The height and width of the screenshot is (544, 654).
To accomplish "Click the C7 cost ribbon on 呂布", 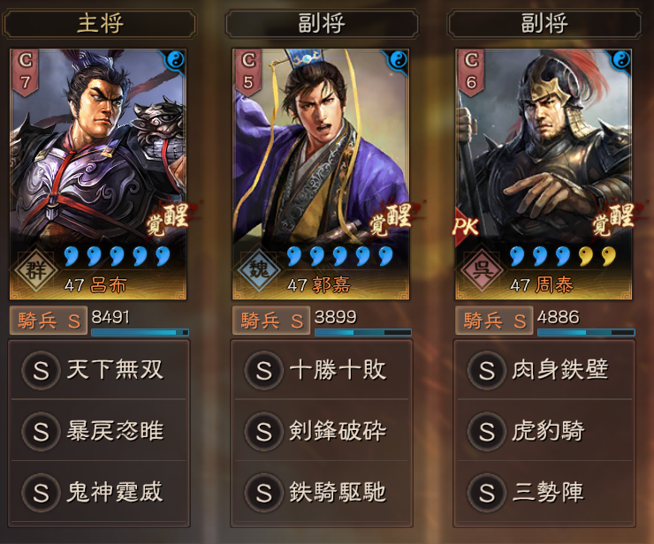I will click(x=25, y=72).
